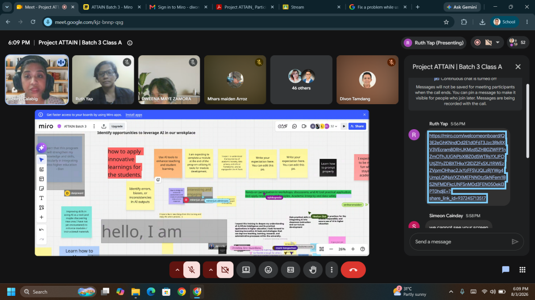Switch to the Stream tab
The image size is (535, 300).
(x=311, y=7)
